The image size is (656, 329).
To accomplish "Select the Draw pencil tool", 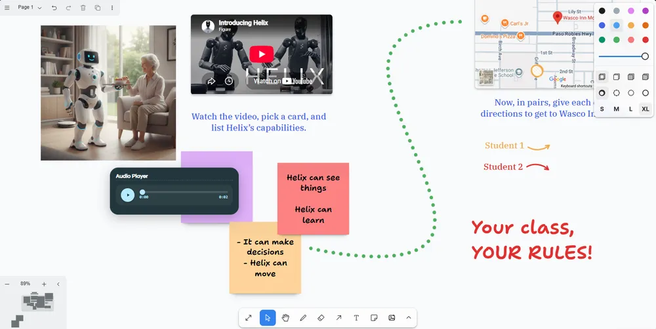I will coord(303,318).
